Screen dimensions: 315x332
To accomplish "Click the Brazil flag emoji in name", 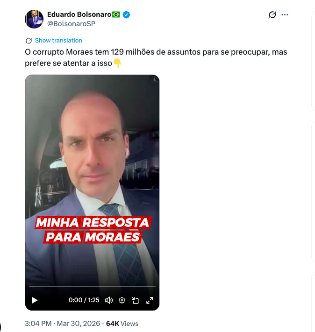I will point(116,14).
